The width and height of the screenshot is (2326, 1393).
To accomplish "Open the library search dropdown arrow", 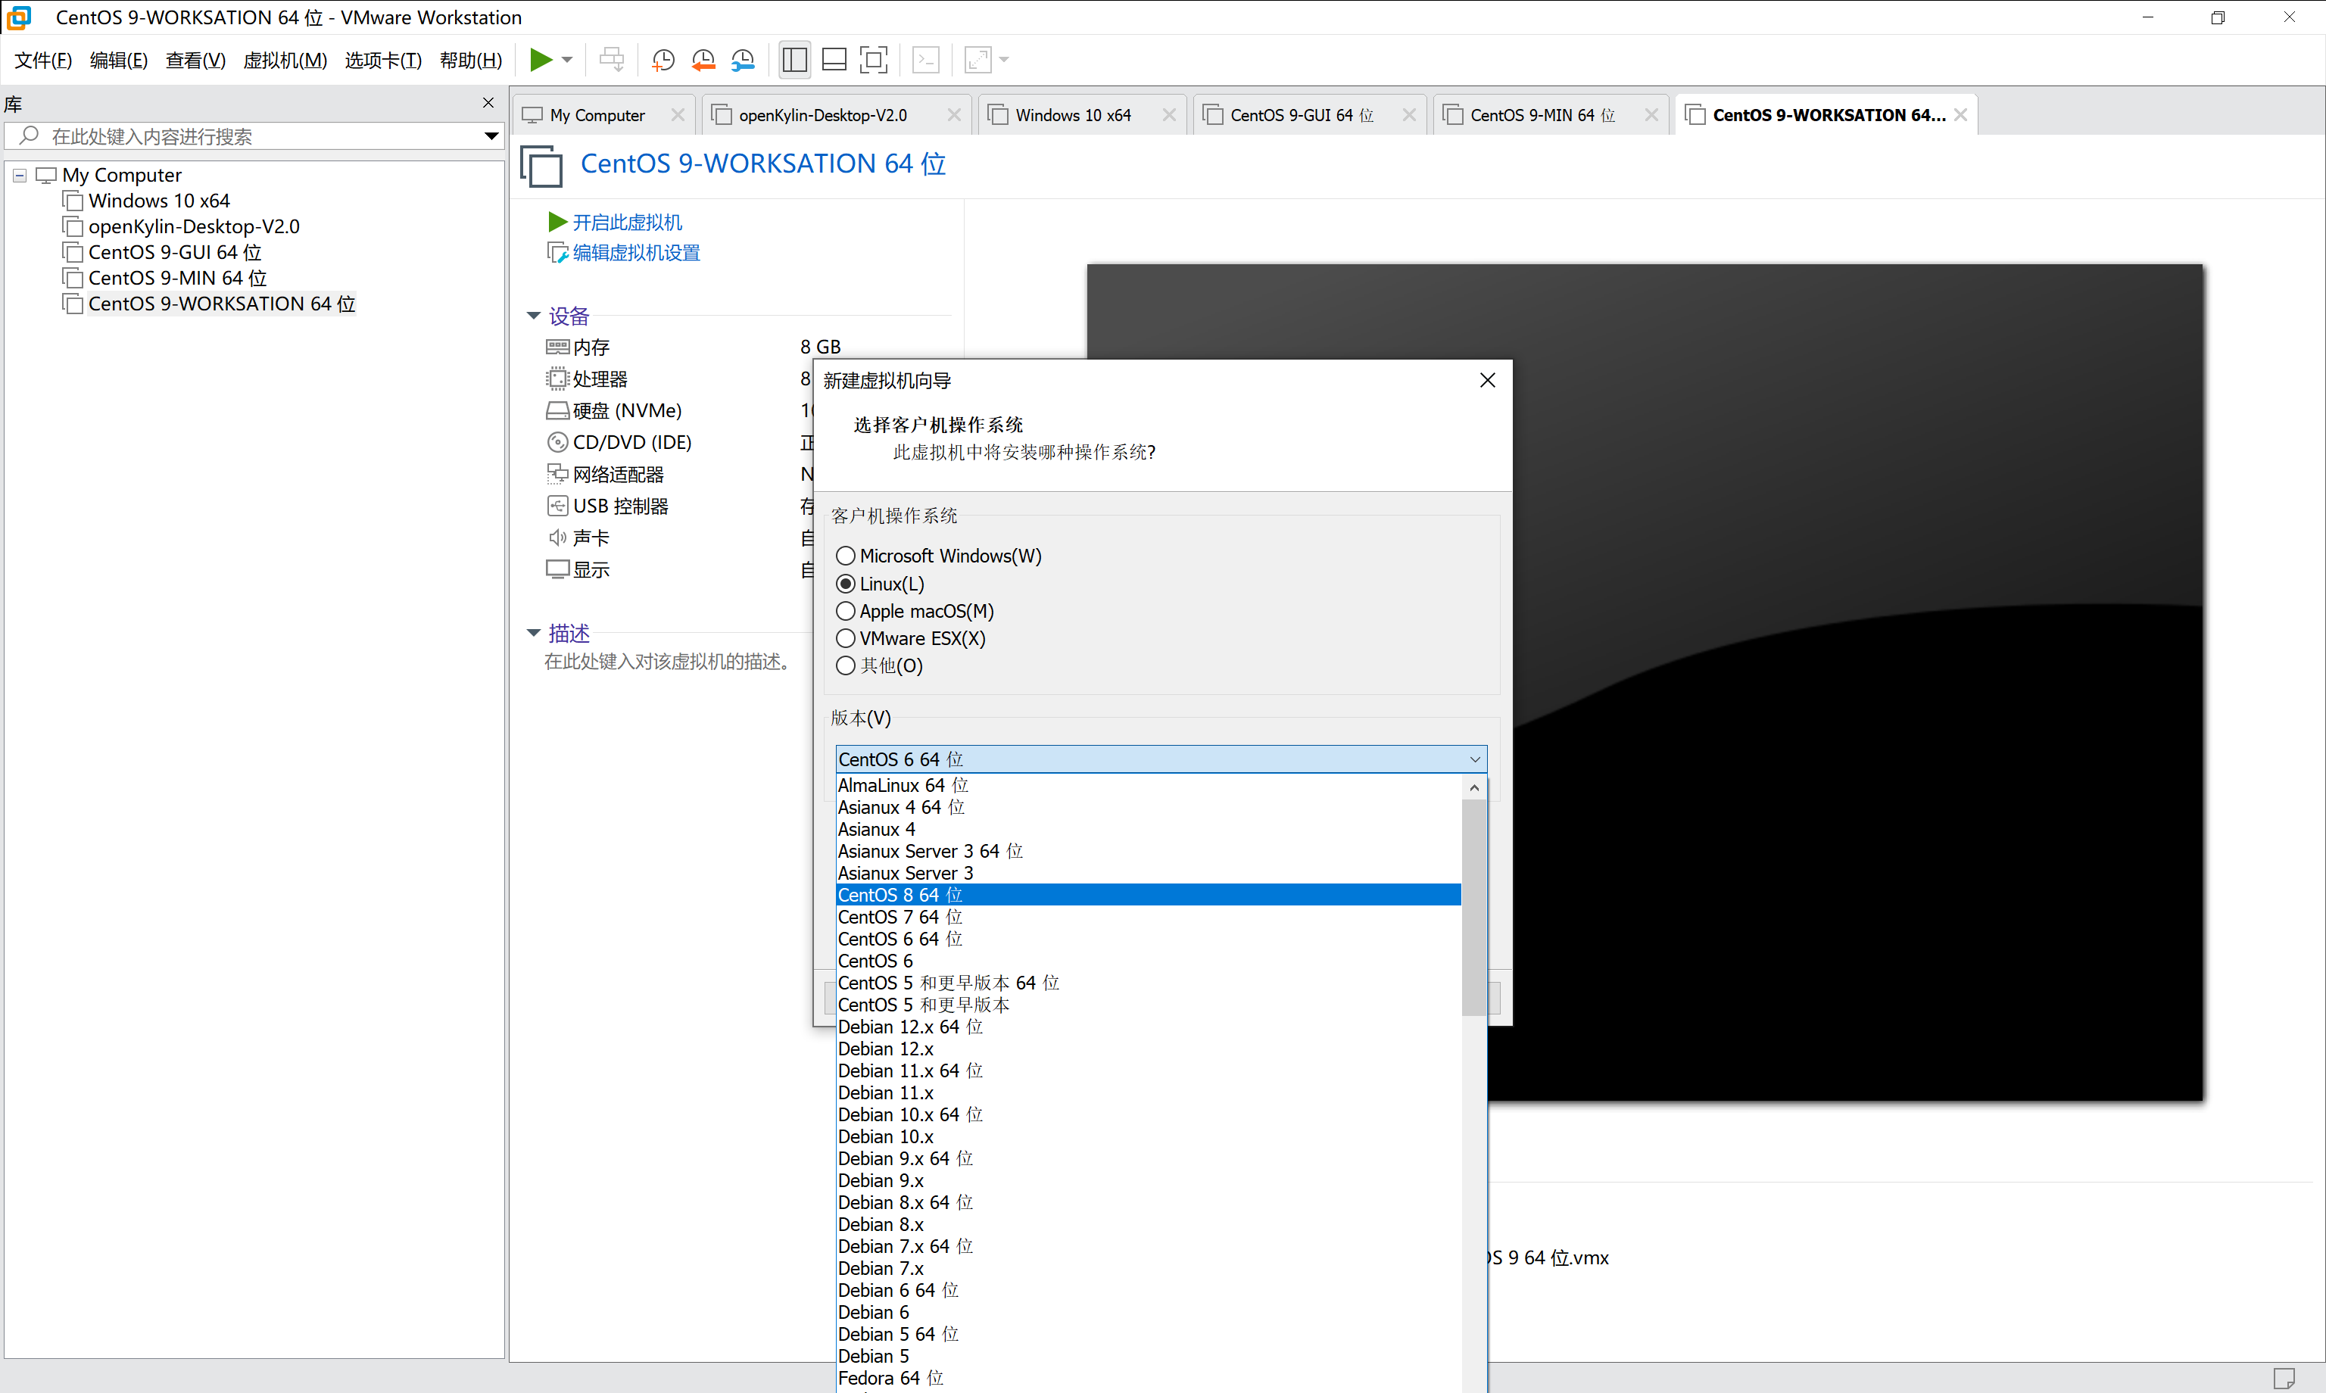I will coord(491,136).
